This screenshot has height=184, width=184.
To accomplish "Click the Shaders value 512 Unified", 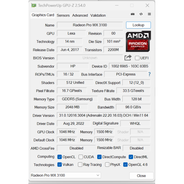I will pyautogui.click(x=75, y=82).
